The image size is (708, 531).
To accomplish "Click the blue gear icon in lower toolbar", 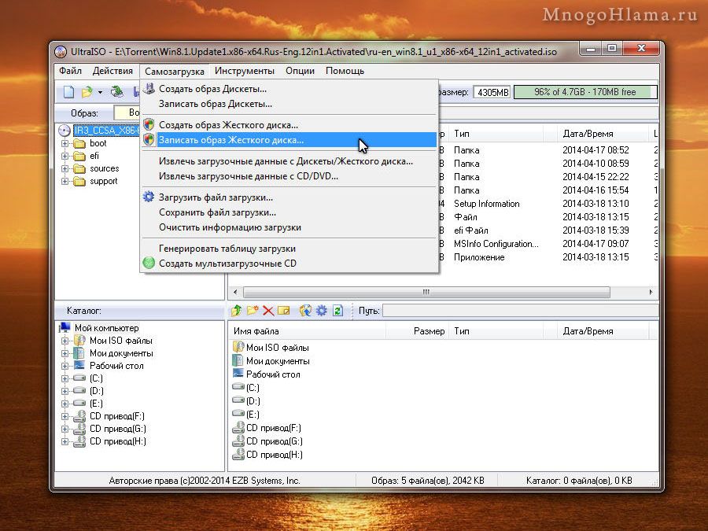I will point(321,311).
